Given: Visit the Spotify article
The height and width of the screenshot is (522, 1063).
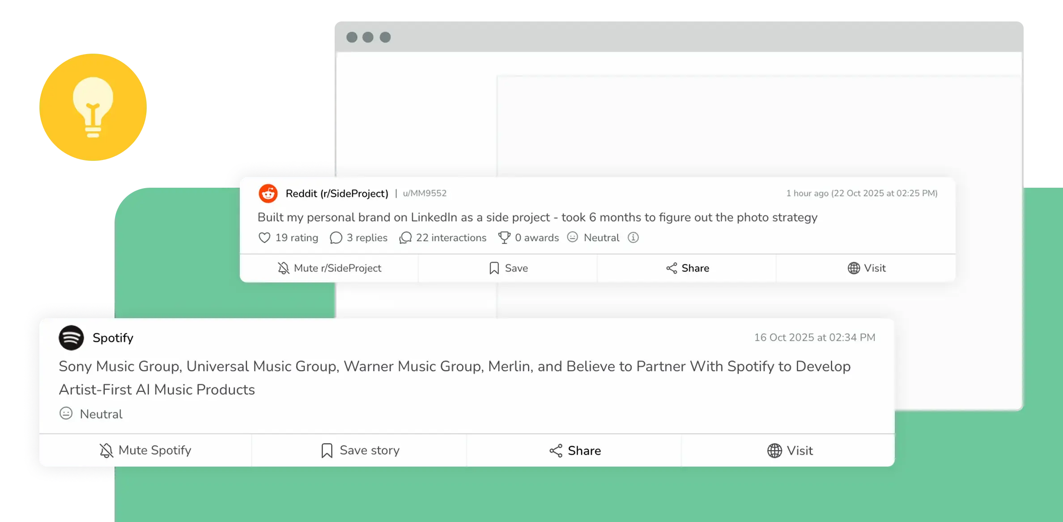Looking at the screenshot, I should tap(790, 450).
